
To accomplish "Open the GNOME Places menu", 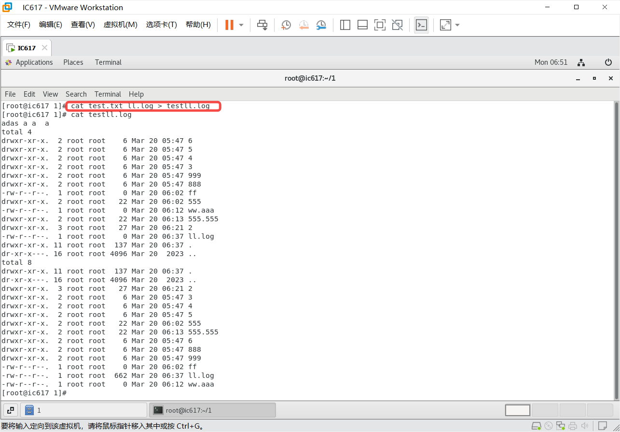I will point(73,62).
